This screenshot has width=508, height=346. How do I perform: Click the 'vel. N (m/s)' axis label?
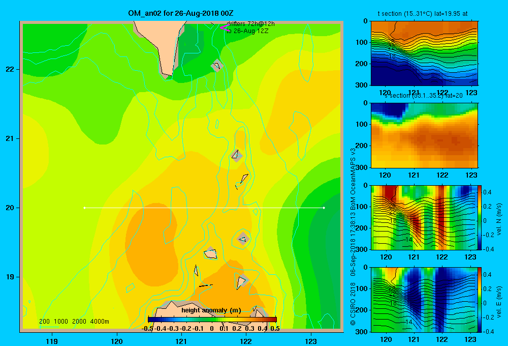[x=499, y=219]
